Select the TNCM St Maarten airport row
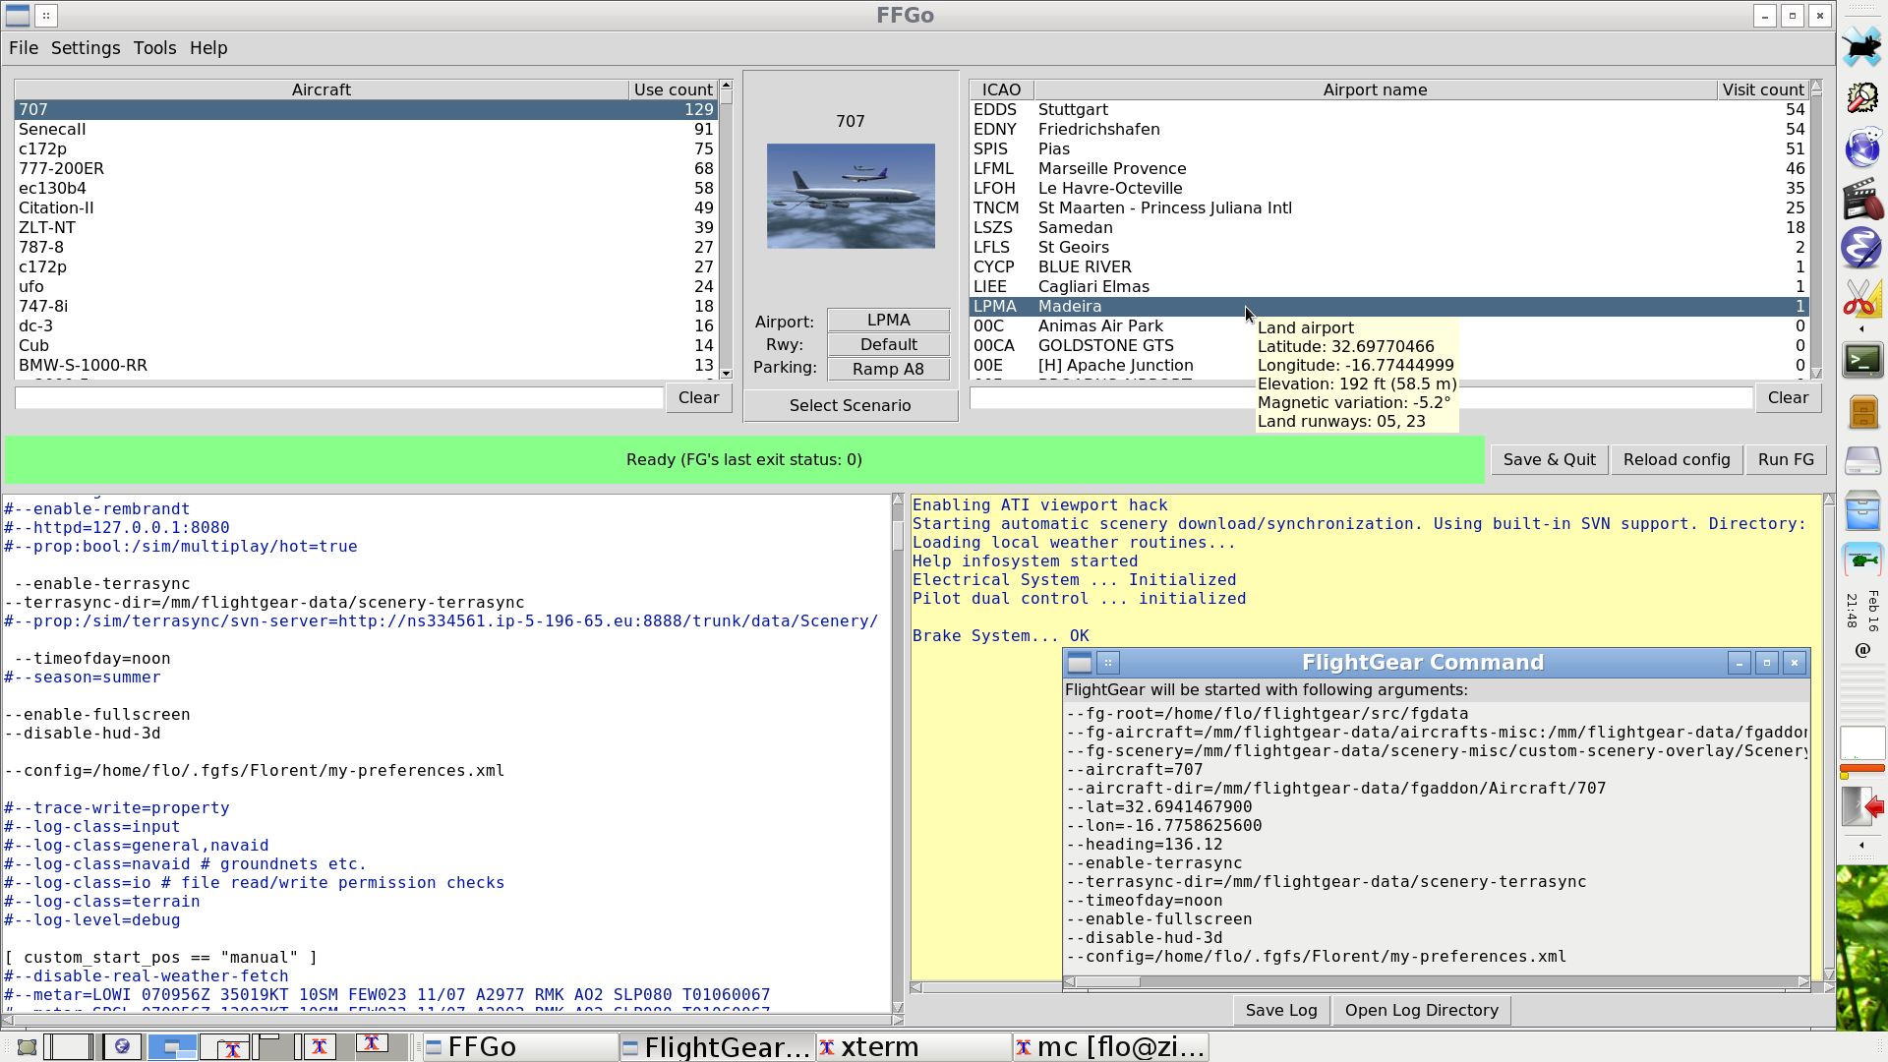Screen dimensions: 1888x1062 tap(1389, 208)
